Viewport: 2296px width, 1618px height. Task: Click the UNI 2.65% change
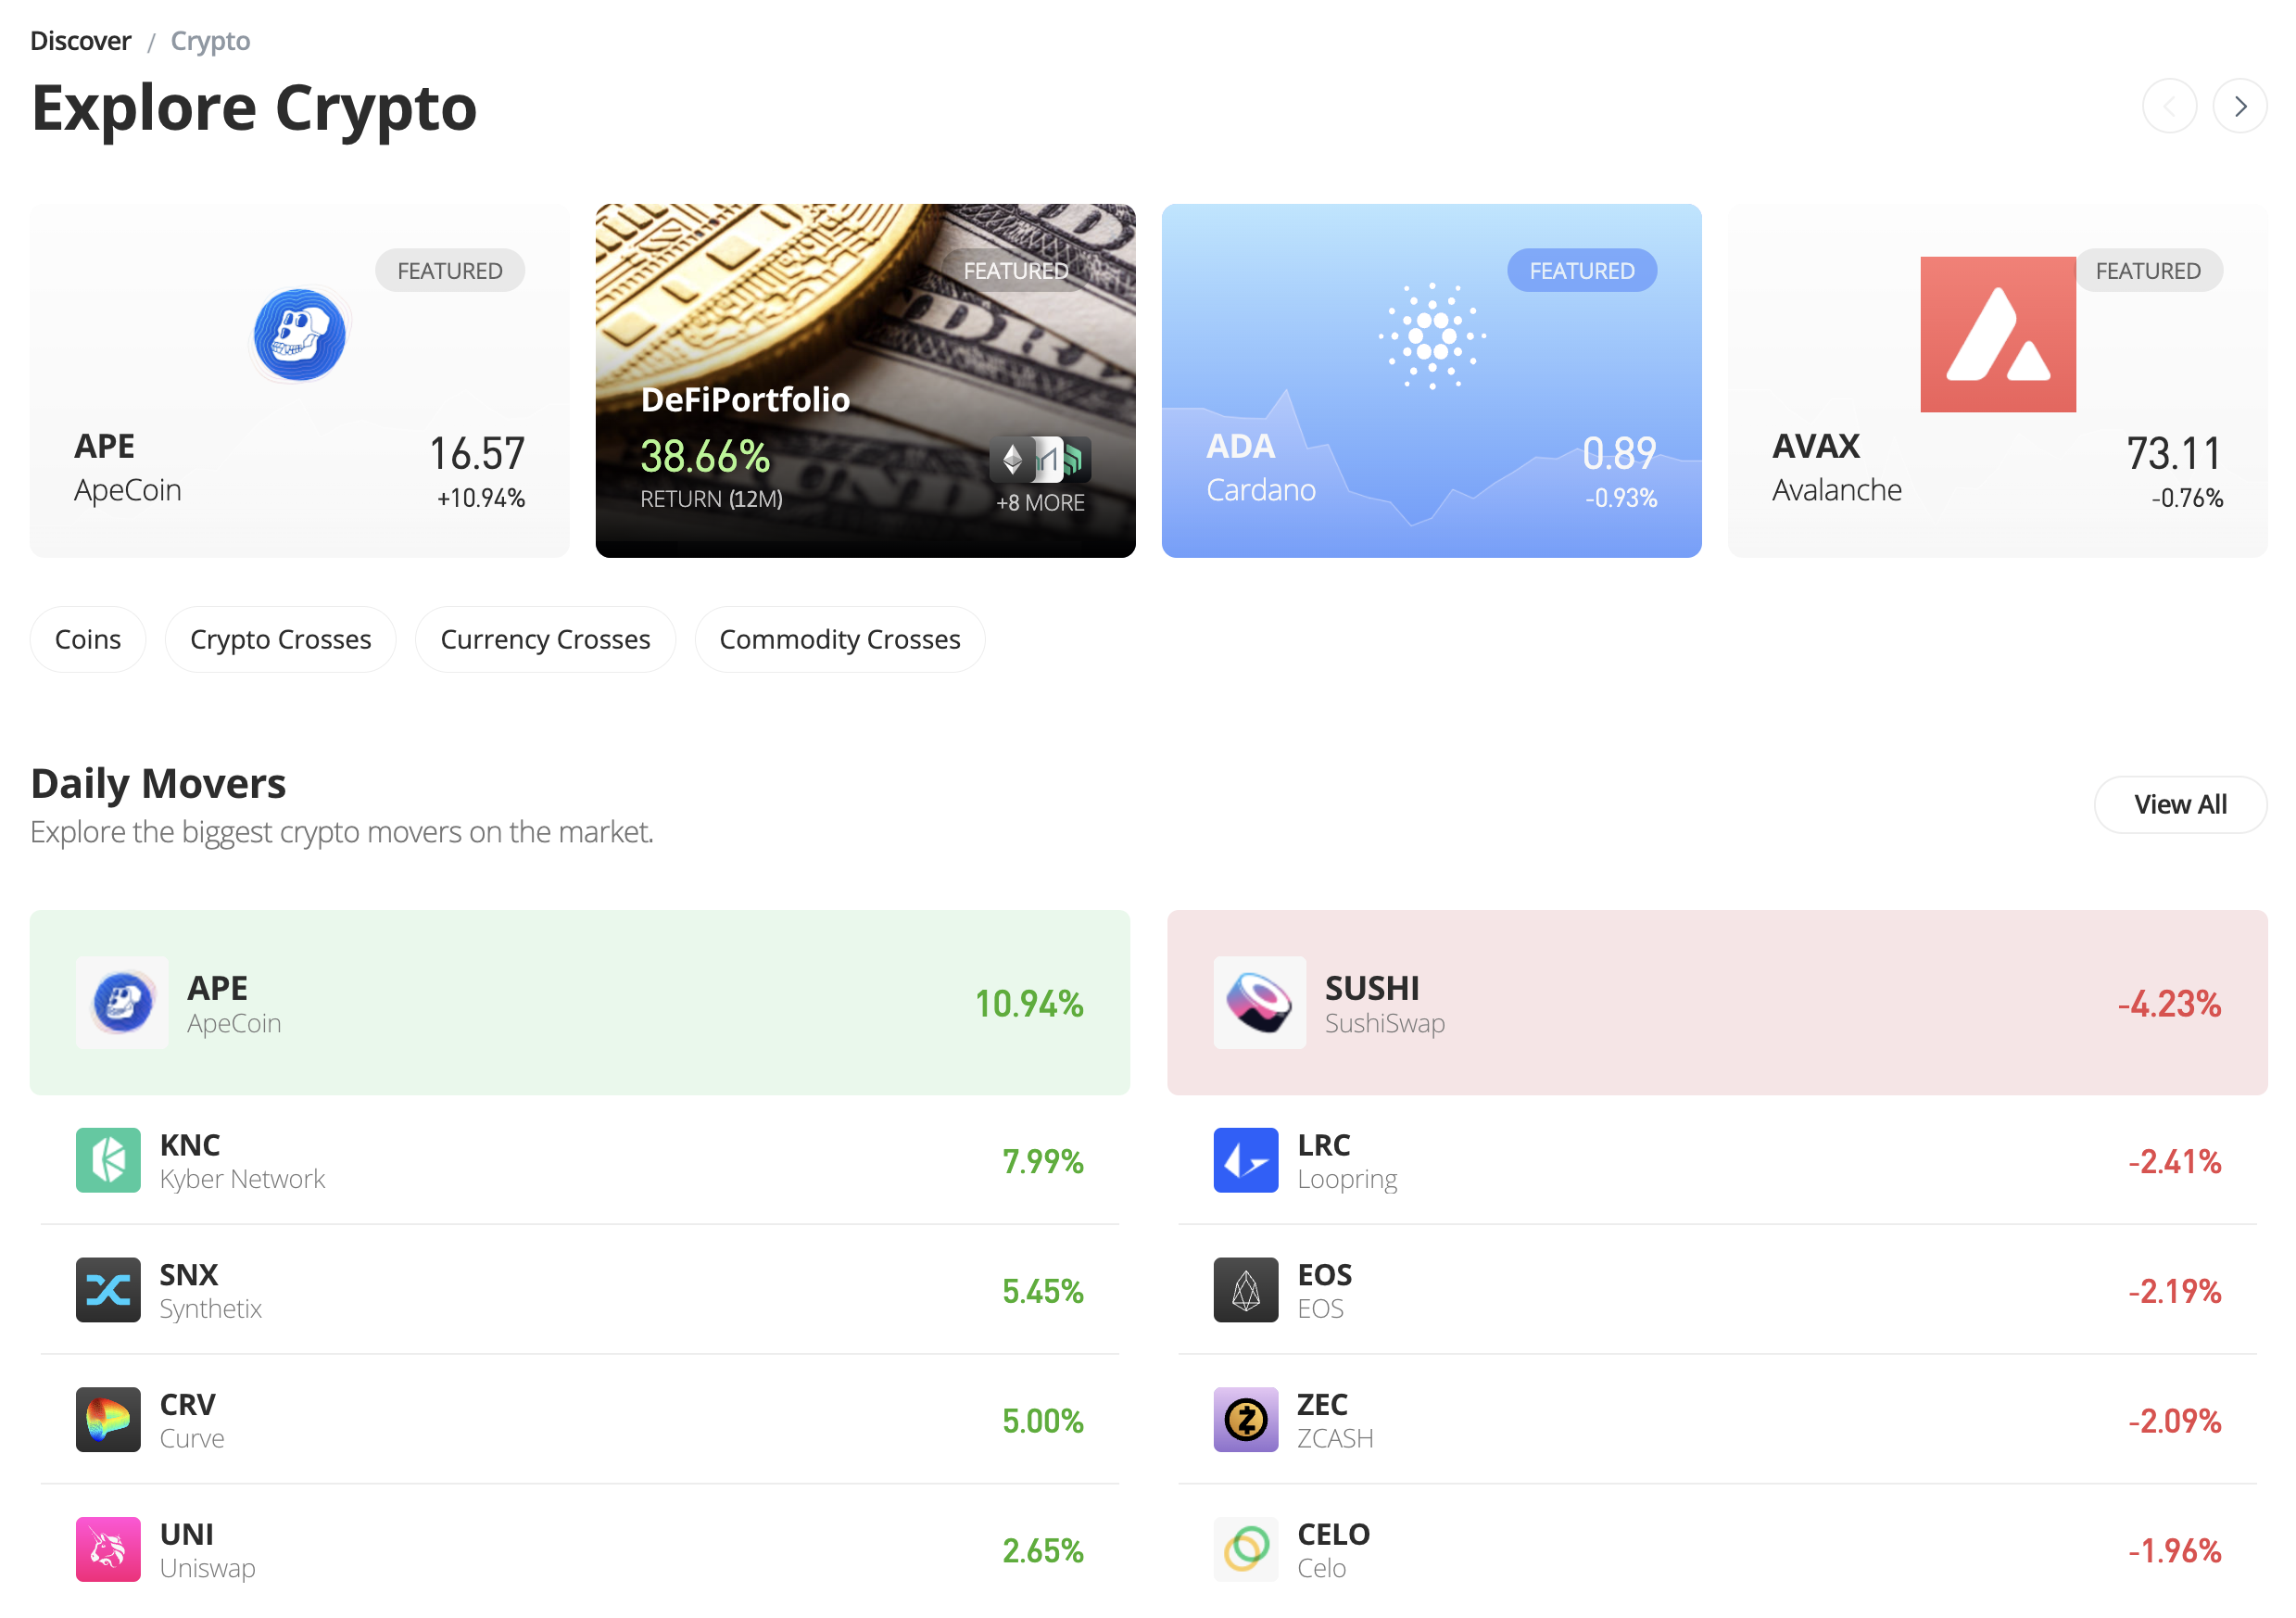(x=1043, y=1552)
